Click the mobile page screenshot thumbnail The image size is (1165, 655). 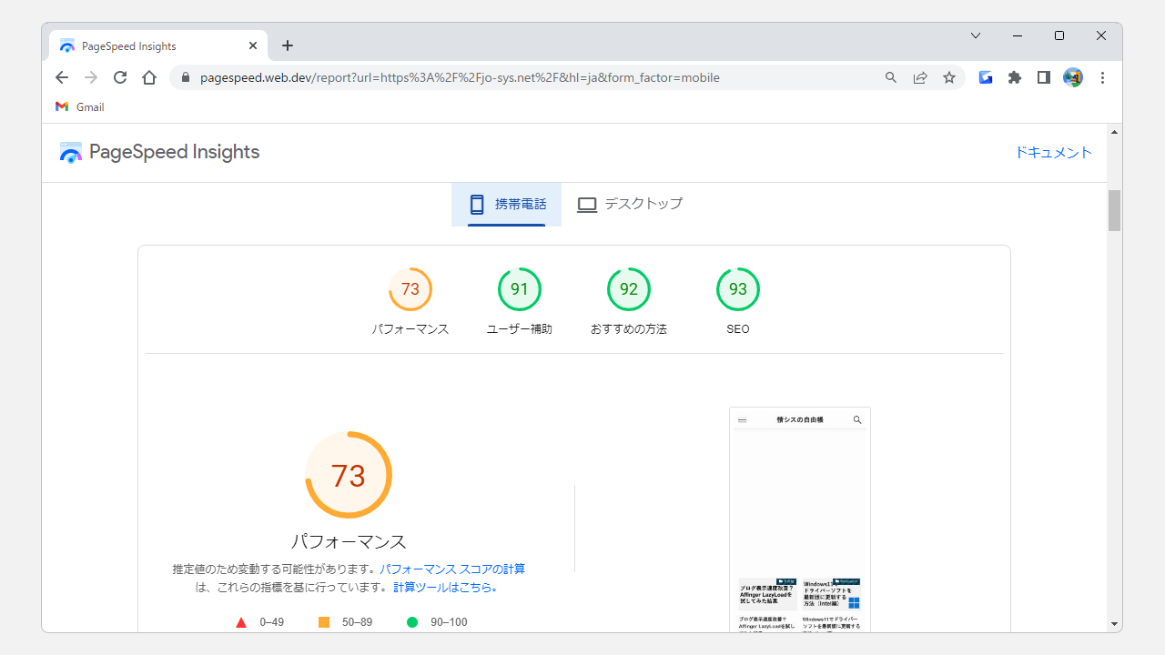pyautogui.click(x=799, y=519)
